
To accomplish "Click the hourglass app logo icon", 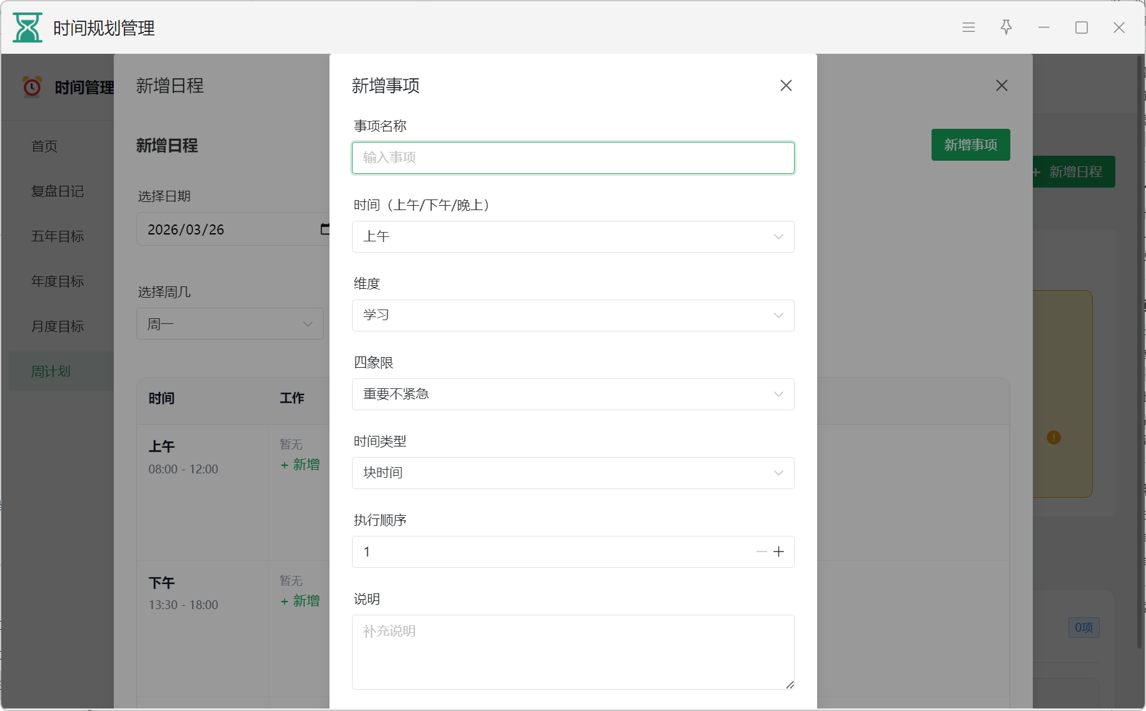I will pyautogui.click(x=28, y=28).
